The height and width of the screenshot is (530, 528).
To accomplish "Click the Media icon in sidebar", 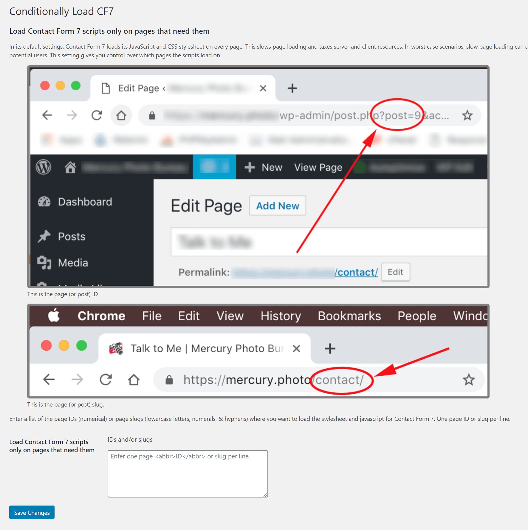I will coord(44,262).
